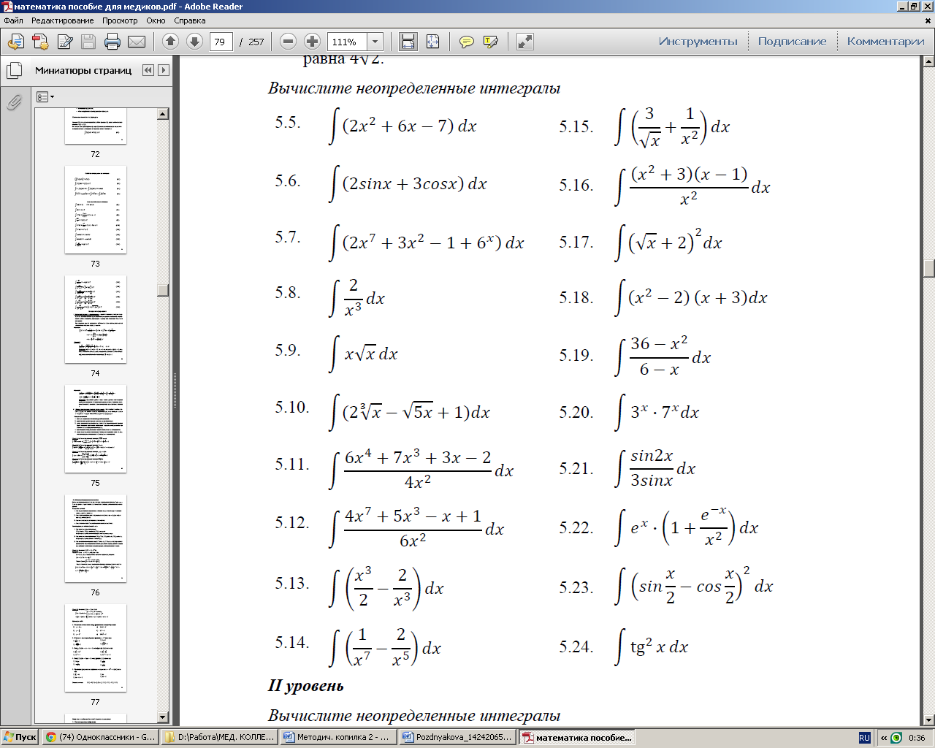Click the green tray notification icon

(x=896, y=738)
